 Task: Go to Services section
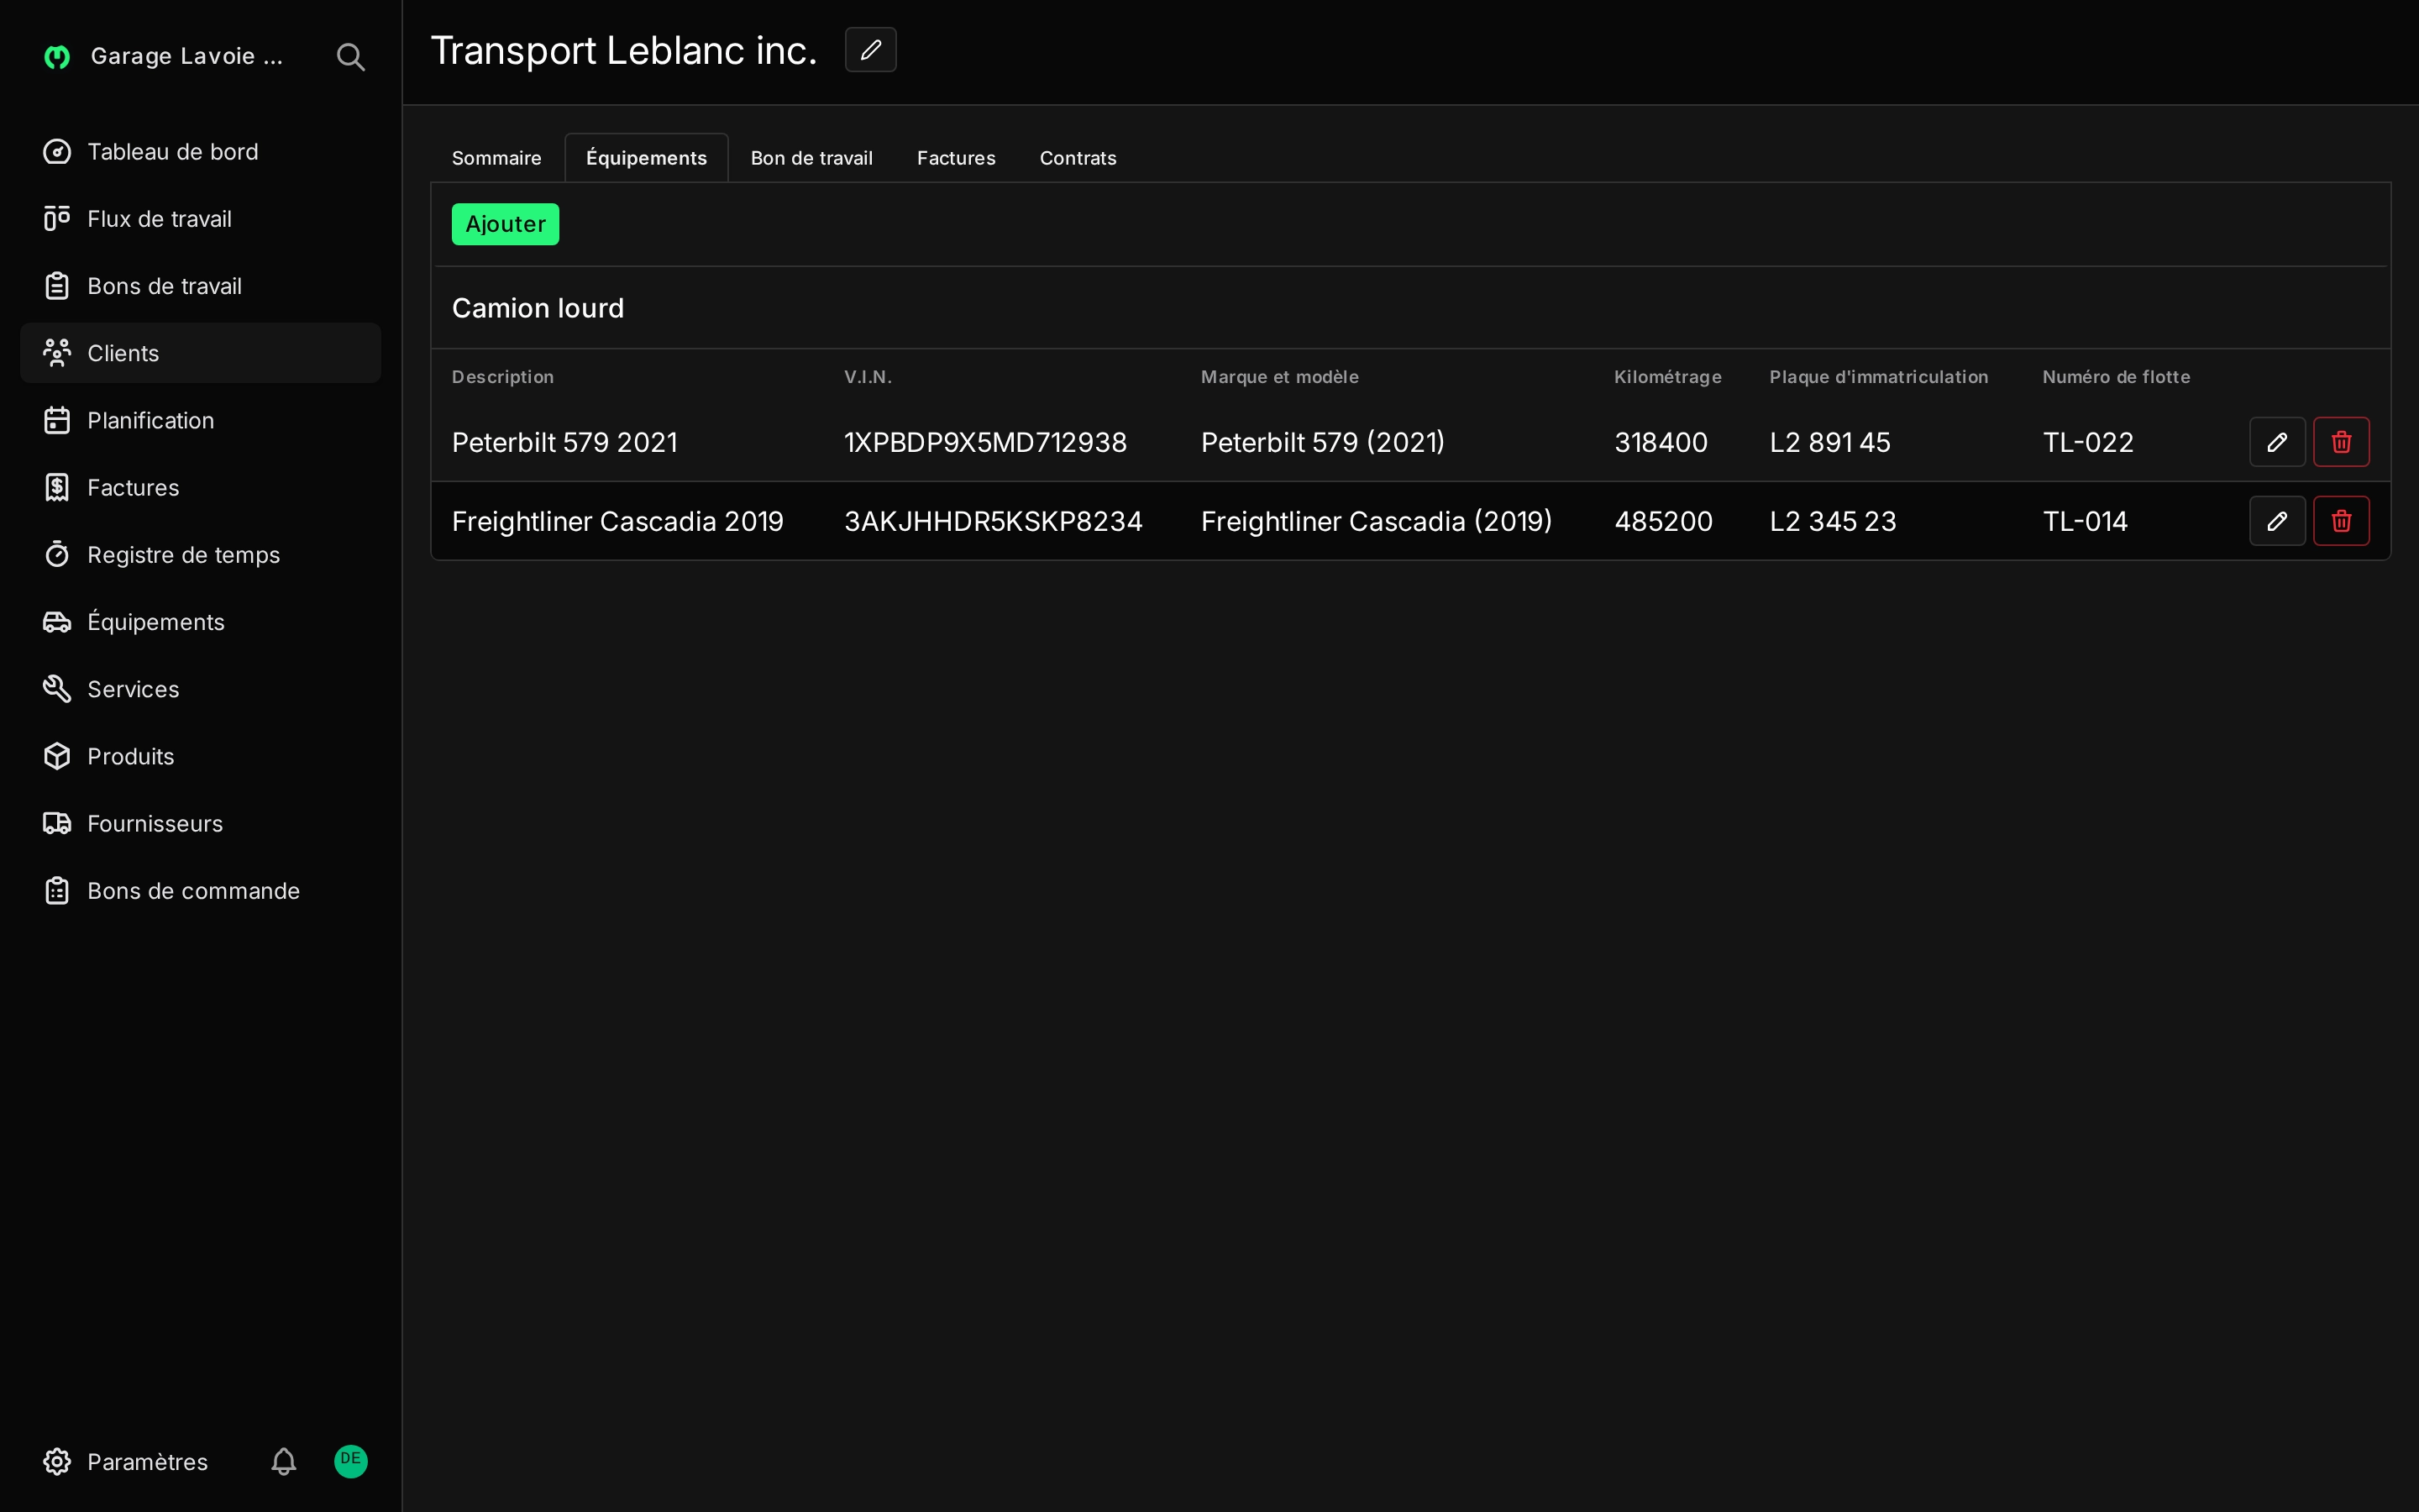coord(200,689)
